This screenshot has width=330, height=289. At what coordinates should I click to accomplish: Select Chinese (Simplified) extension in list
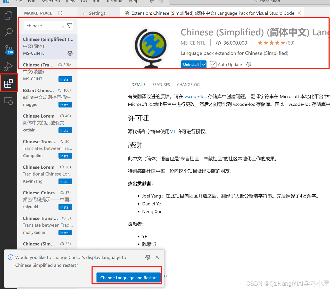pyautogui.click(x=47, y=46)
